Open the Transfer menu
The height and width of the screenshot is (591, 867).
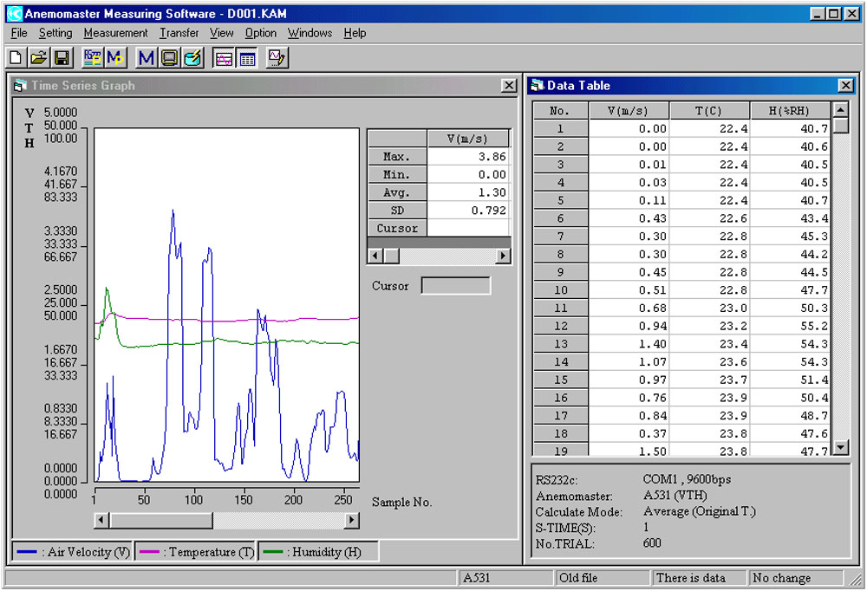point(179,33)
